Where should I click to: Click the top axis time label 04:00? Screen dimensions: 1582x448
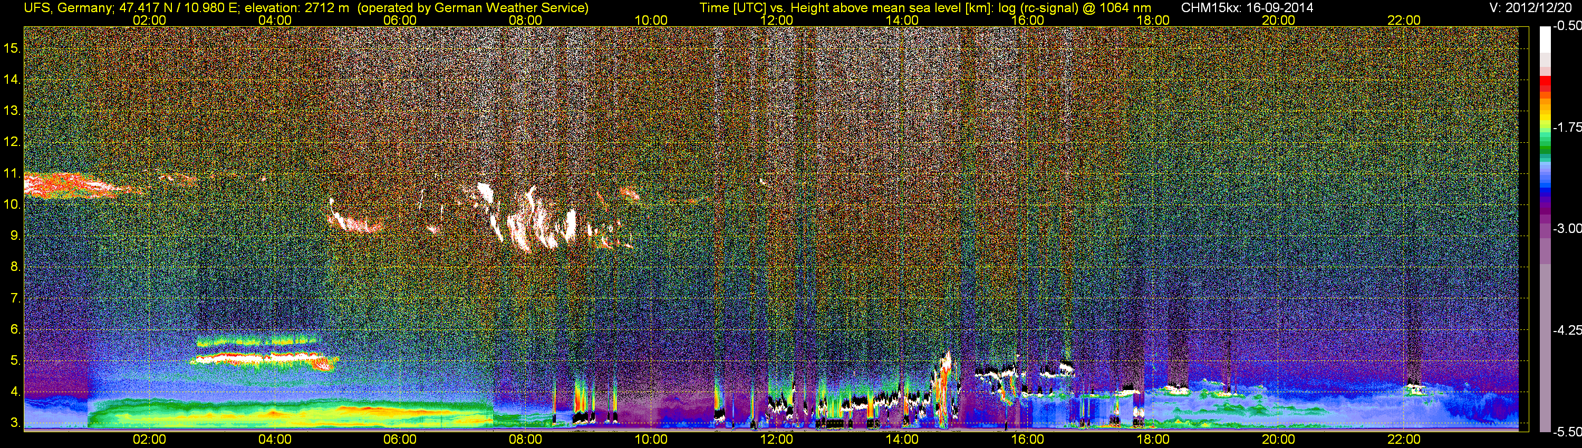tap(275, 20)
